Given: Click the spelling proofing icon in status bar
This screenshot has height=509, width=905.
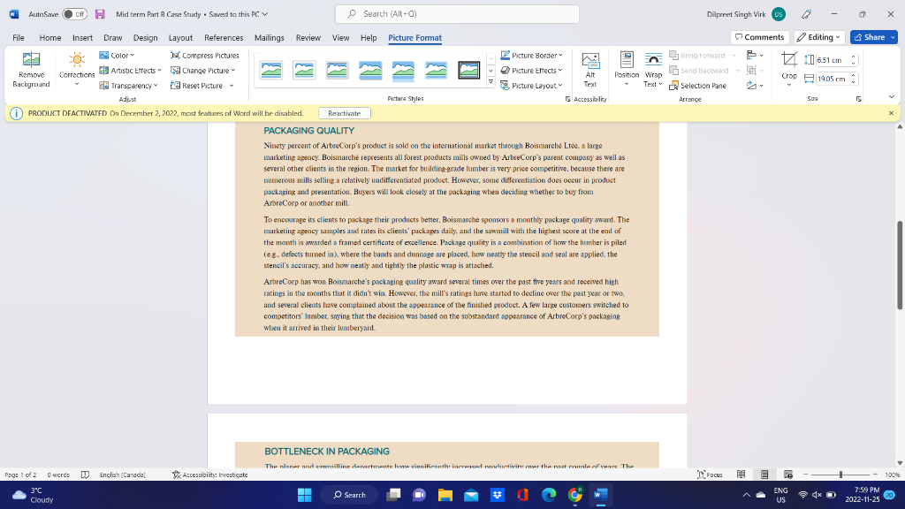Looking at the screenshot, I should 85,475.
